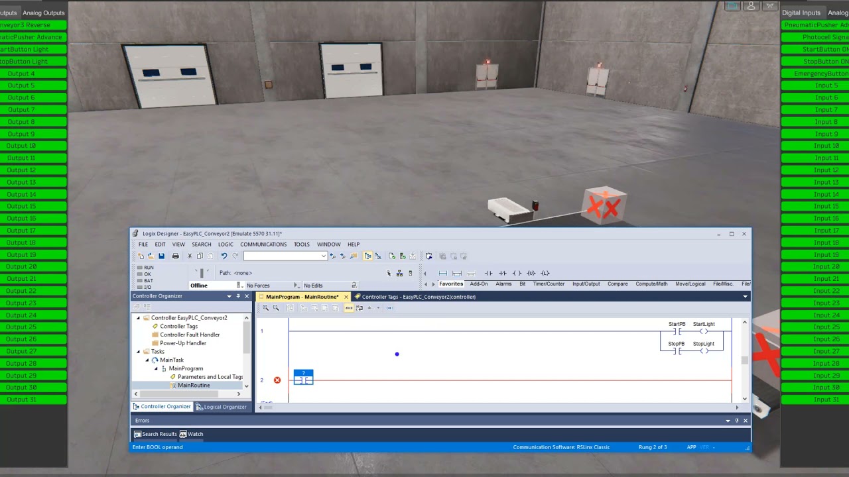849x477 pixels.
Task: Open the Watch pane
Action: click(191, 434)
